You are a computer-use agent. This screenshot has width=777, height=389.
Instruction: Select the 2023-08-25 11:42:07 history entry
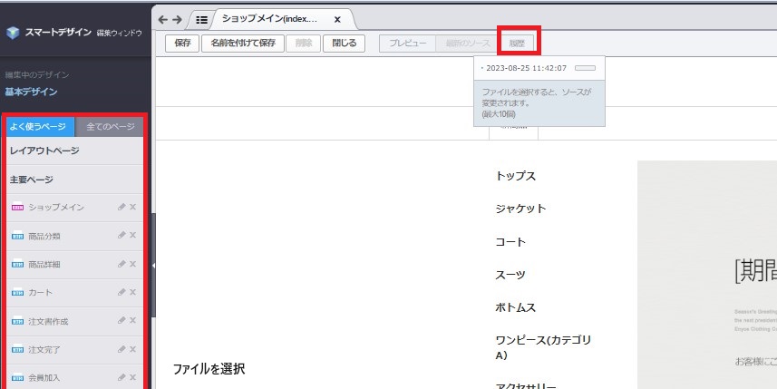526,68
